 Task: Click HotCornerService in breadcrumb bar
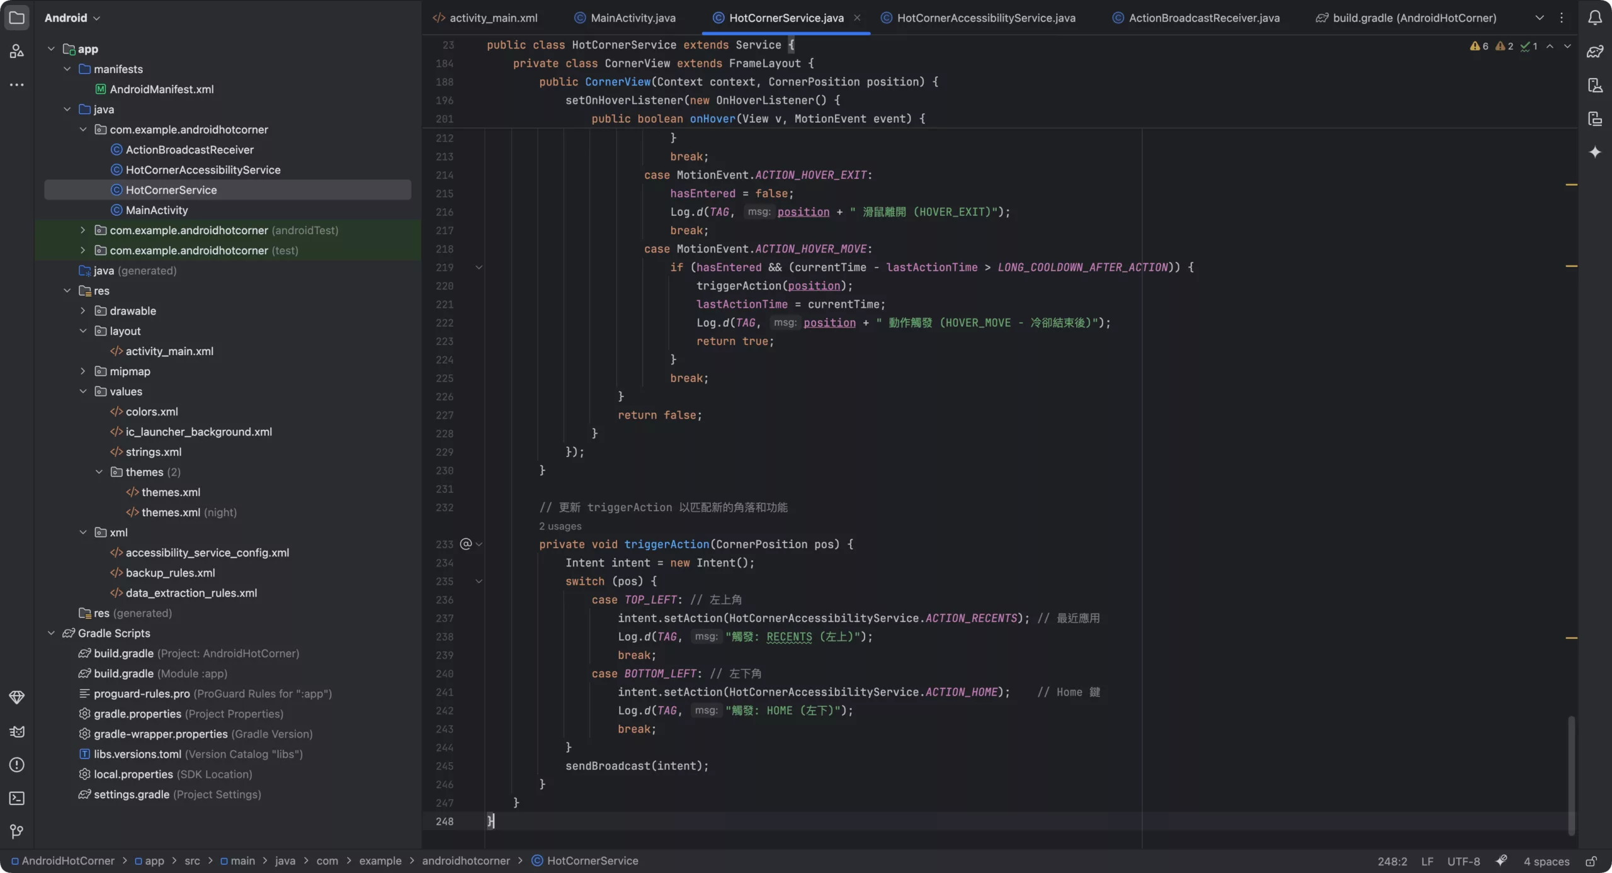coord(585,860)
